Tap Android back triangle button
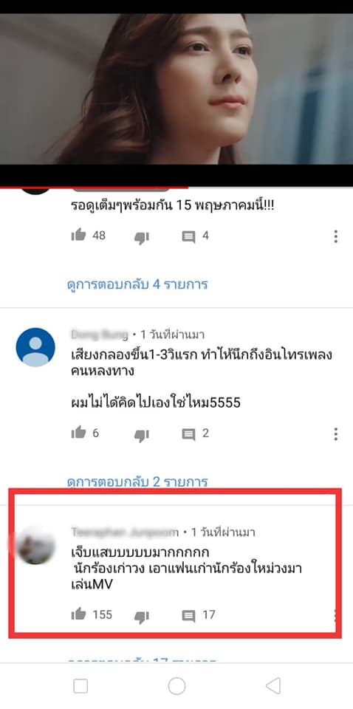353x709 pixels. (x=273, y=686)
